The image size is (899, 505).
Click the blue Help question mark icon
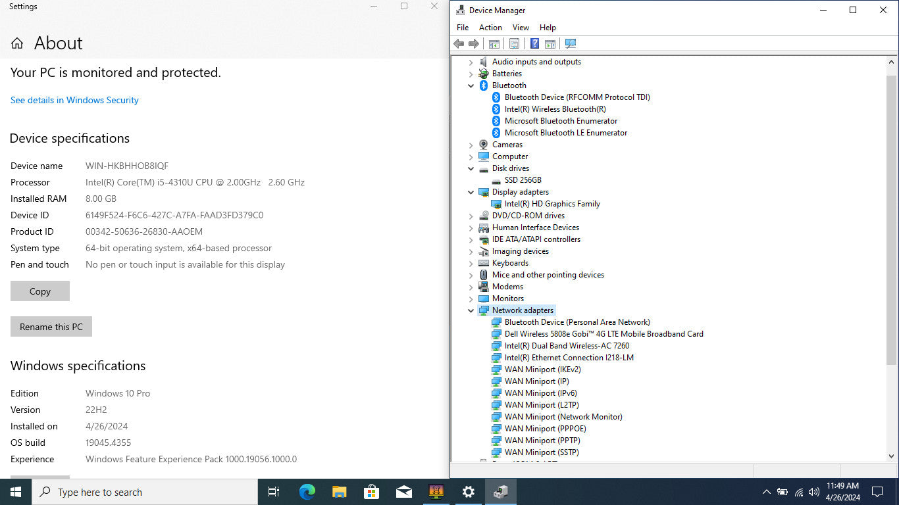pos(534,43)
